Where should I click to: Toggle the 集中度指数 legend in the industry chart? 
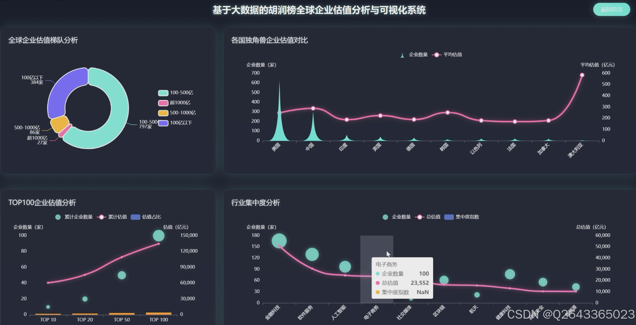coord(449,217)
